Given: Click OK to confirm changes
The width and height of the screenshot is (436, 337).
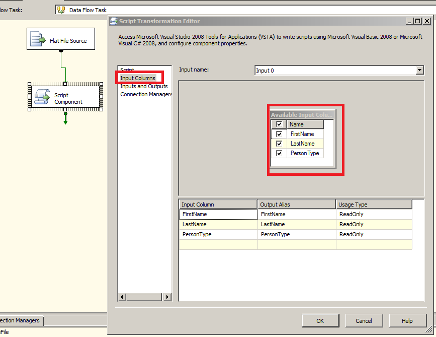Looking at the screenshot, I should [320, 320].
